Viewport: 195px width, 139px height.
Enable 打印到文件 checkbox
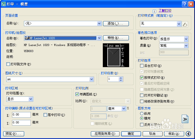click(x=8, y=64)
